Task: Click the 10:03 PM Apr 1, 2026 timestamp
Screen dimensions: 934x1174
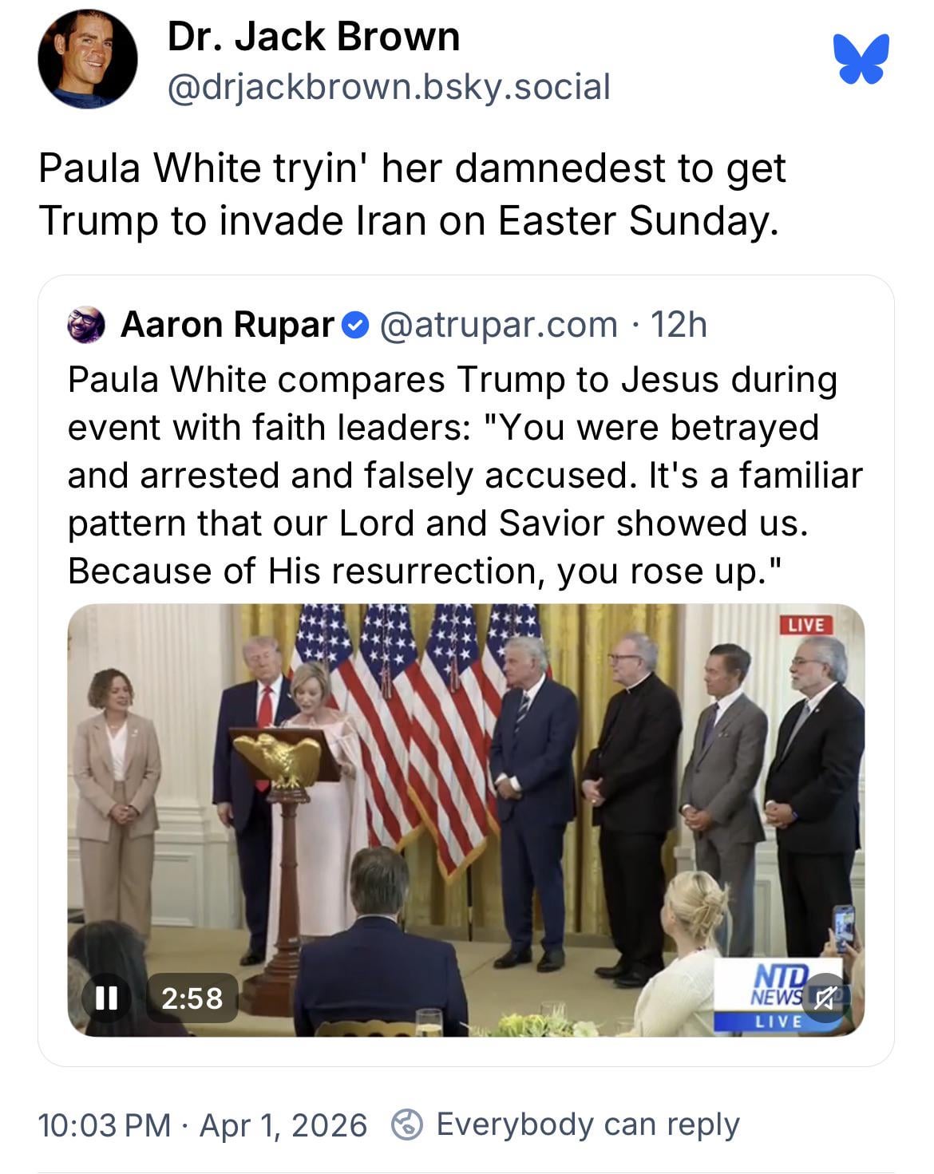Action: coord(203,1125)
